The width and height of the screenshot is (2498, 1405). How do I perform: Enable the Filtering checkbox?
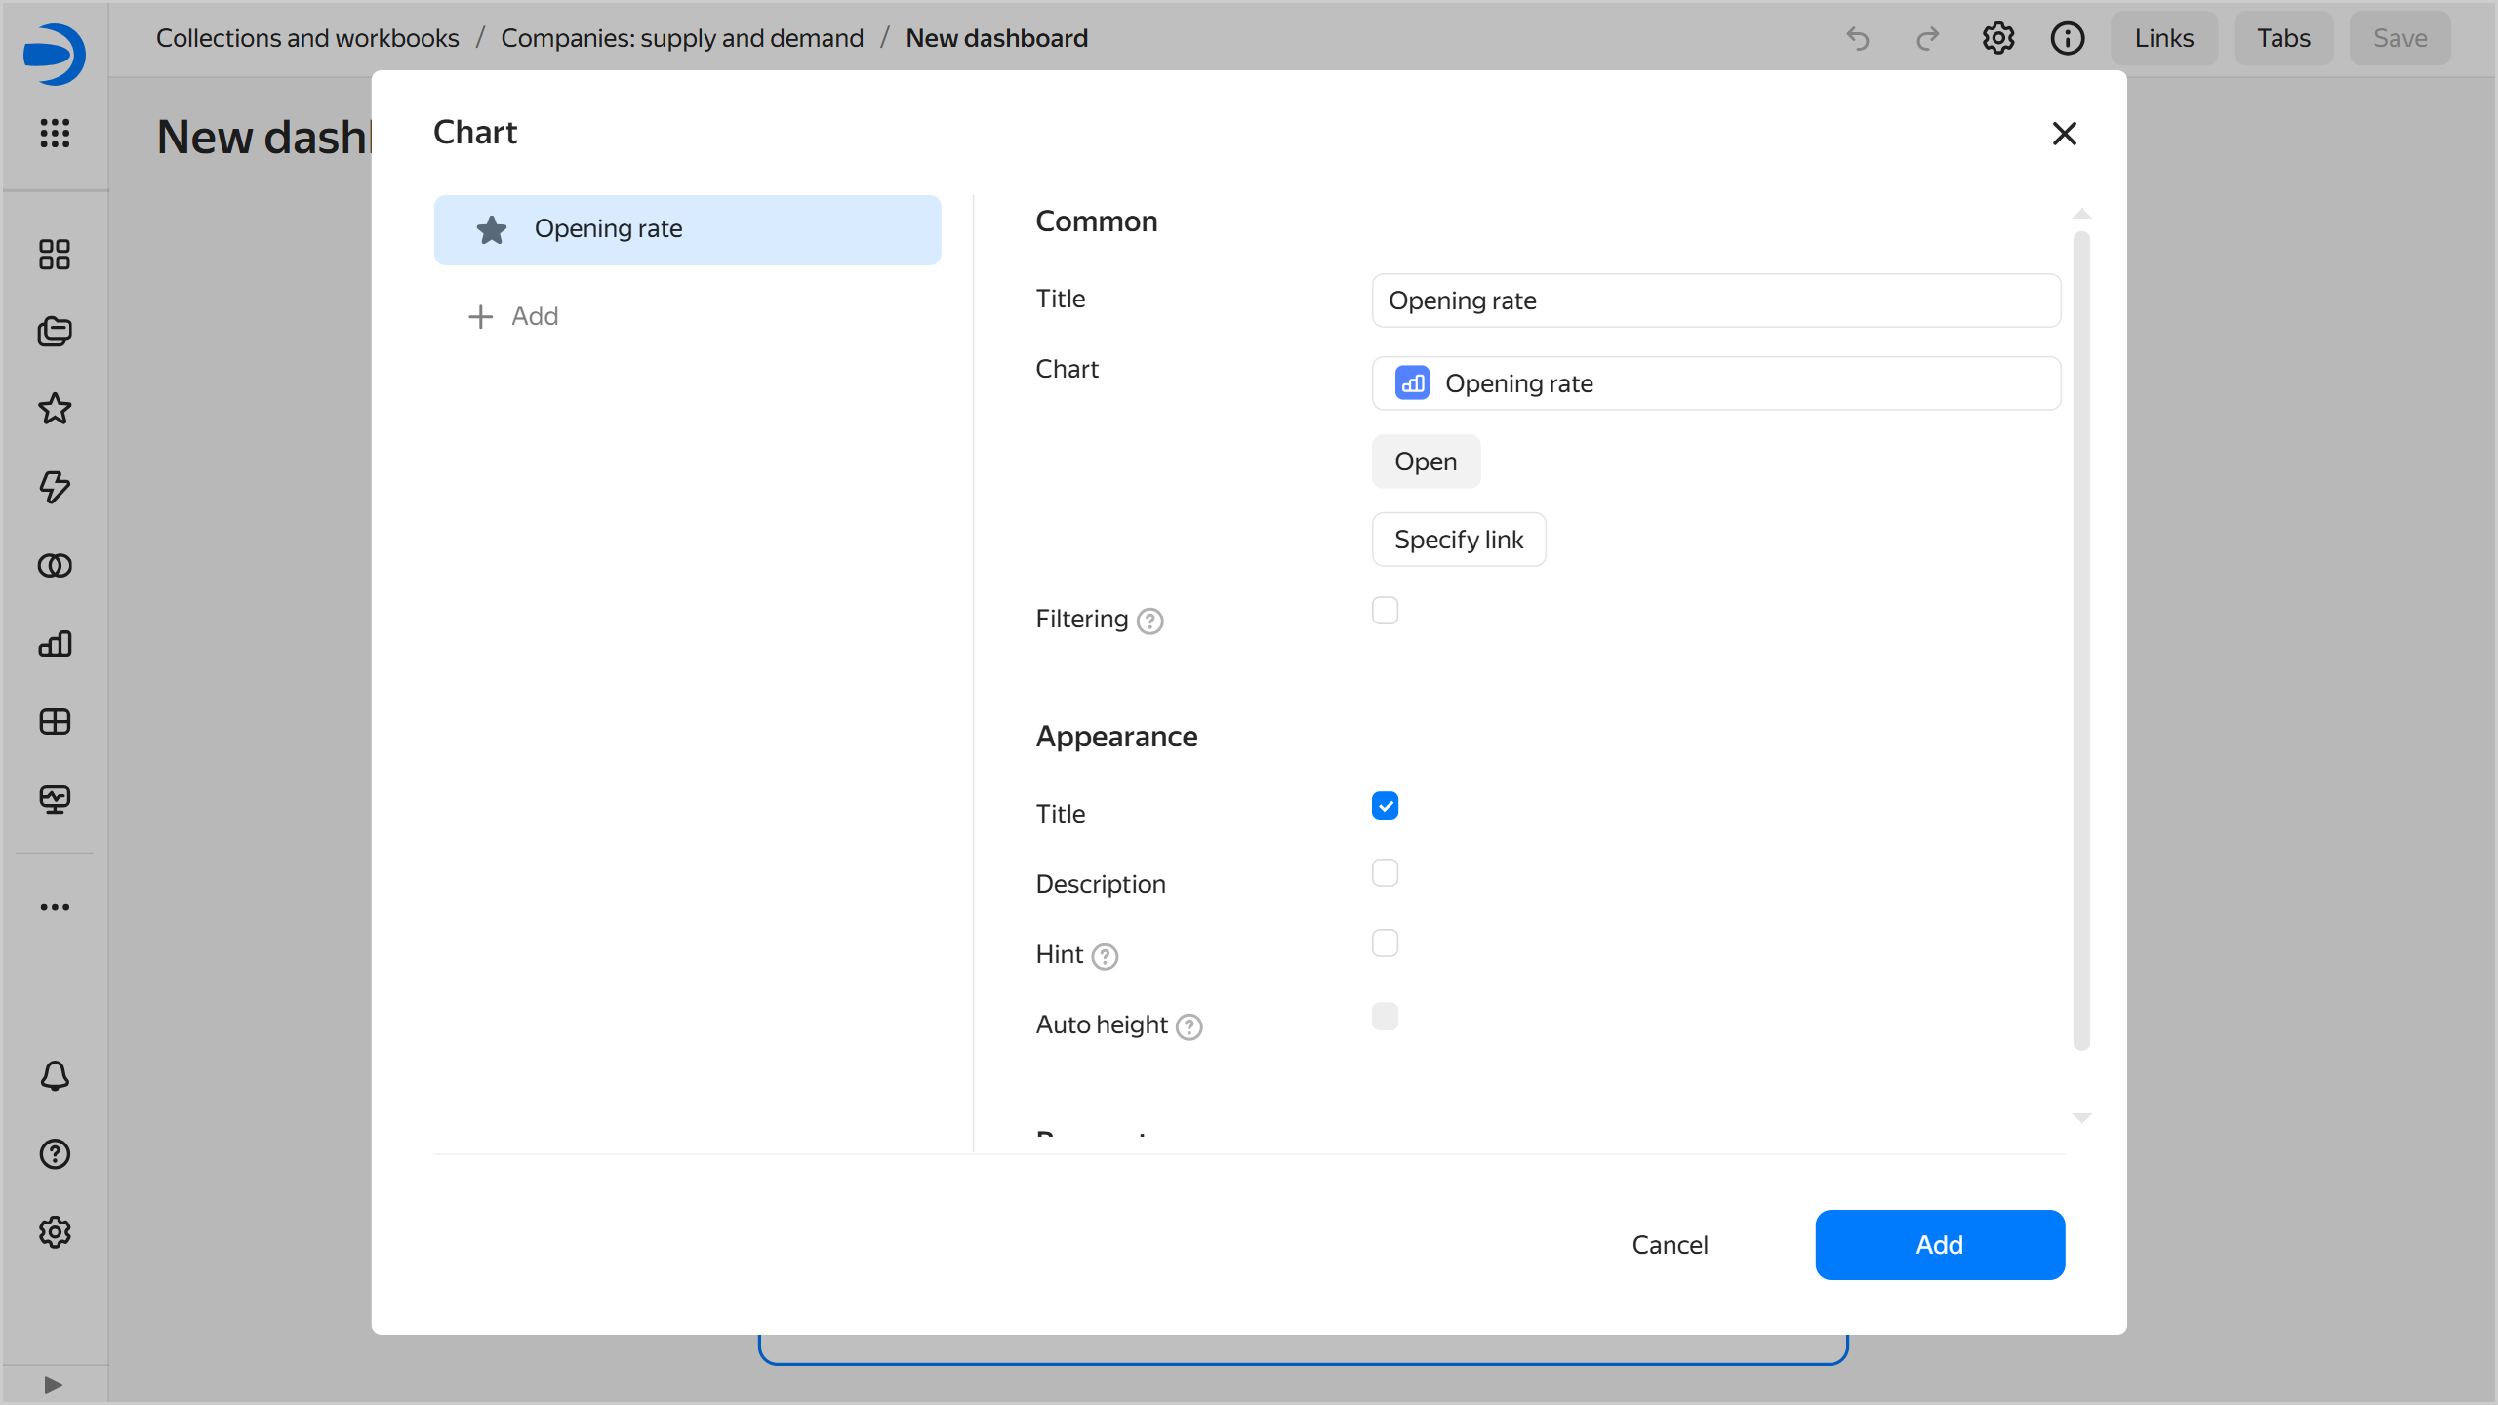tap(1385, 610)
